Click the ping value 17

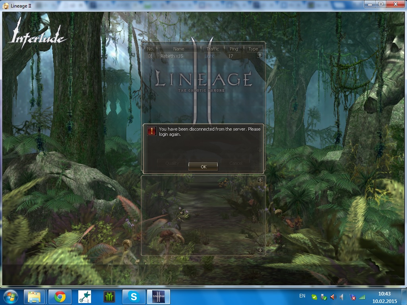click(x=231, y=56)
